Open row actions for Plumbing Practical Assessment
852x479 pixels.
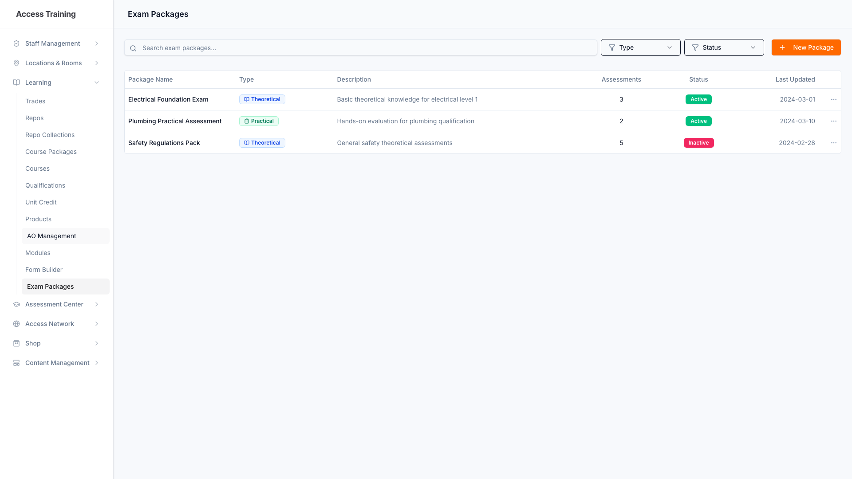pyautogui.click(x=834, y=121)
